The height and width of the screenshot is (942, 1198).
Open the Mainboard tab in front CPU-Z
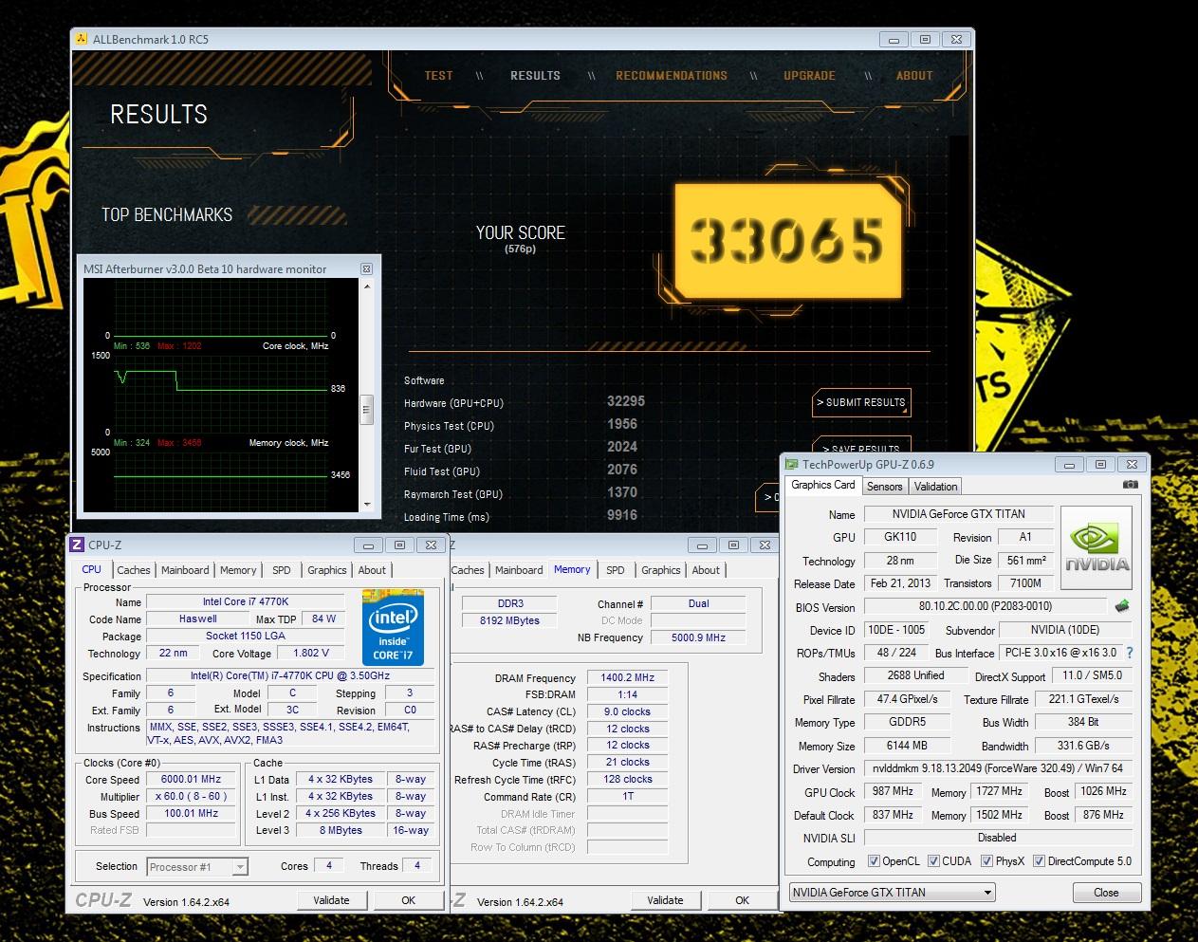pyautogui.click(x=185, y=570)
